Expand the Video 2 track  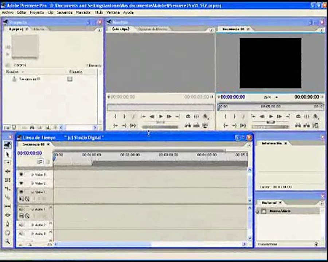coord(32,183)
